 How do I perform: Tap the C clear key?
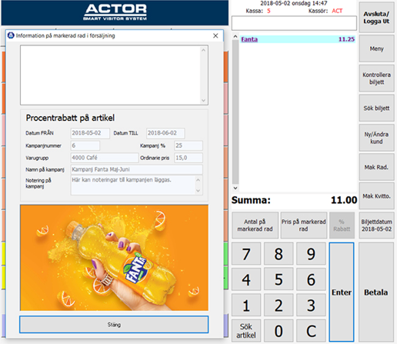click(311, 331)
